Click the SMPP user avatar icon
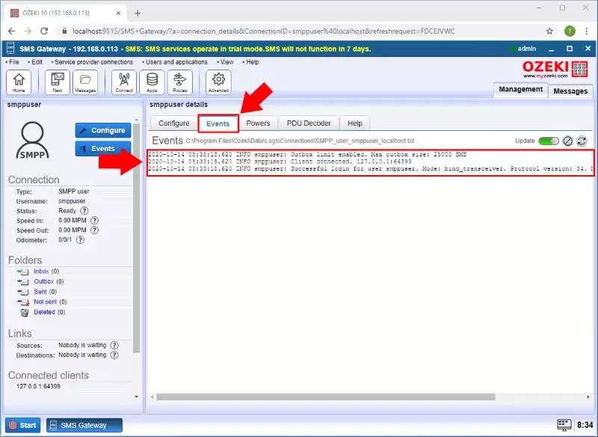Screen dimensions: 598x437 pyautogui.click(x=32, y=140)
